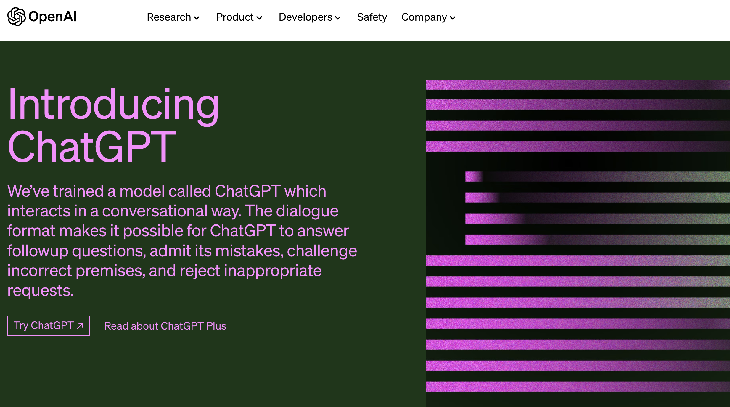Click the bottom purple stripe of the artwork

[x=578, y=387]
